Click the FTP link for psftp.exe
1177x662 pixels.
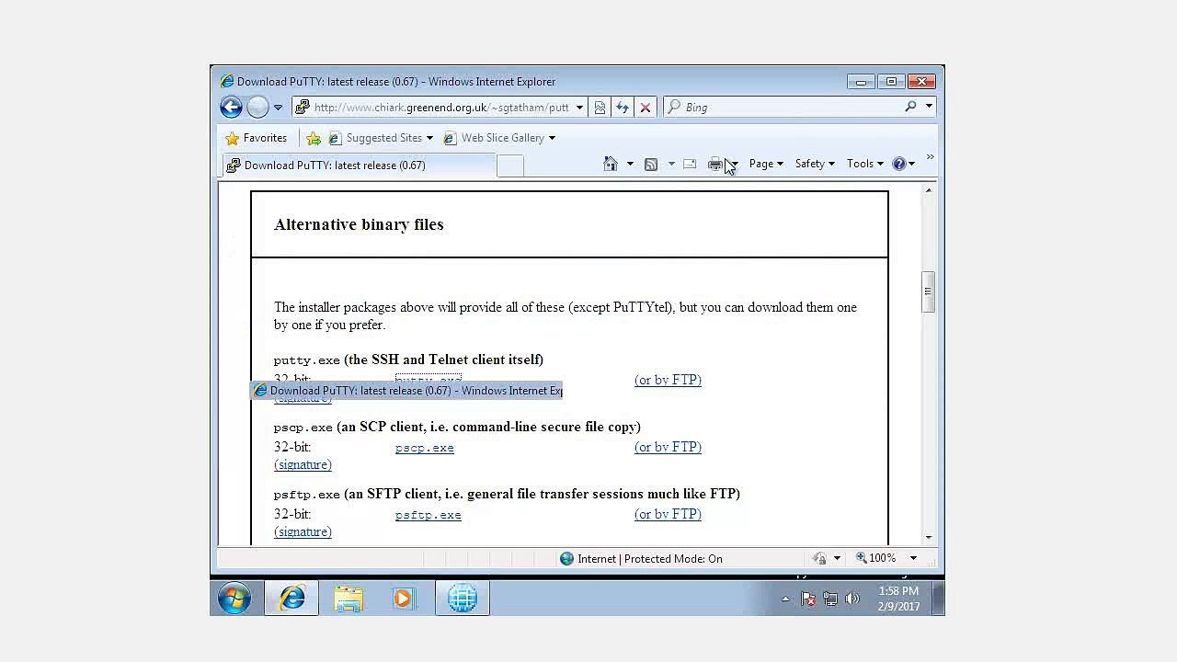[x=668, y=514]
